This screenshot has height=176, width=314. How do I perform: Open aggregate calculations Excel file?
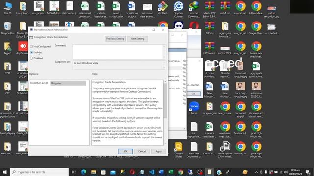(256, 70)
